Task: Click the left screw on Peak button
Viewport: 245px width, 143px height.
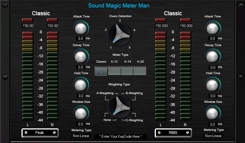Action: (26, 133)
